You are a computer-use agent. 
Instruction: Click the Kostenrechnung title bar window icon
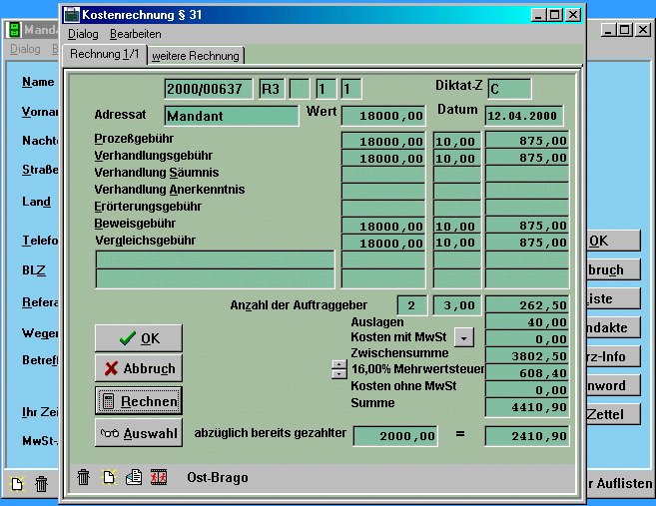(70, 15)
